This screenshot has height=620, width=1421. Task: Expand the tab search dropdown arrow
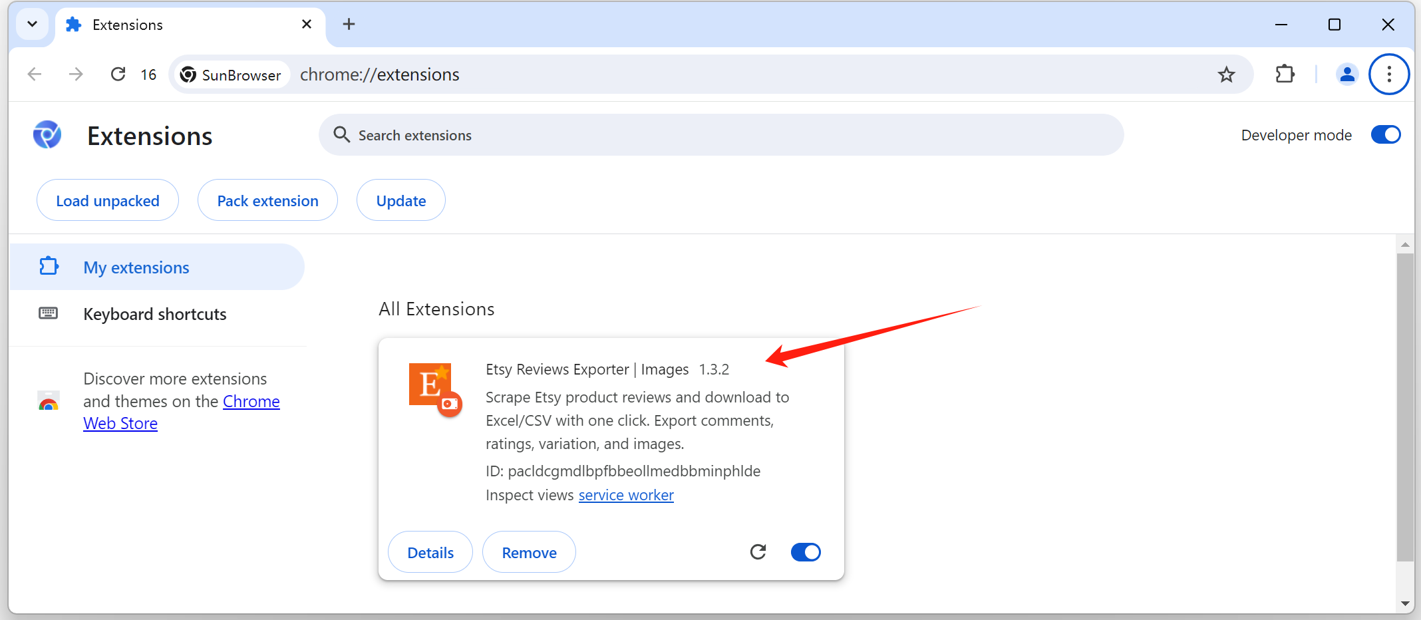tap(32, 25)
